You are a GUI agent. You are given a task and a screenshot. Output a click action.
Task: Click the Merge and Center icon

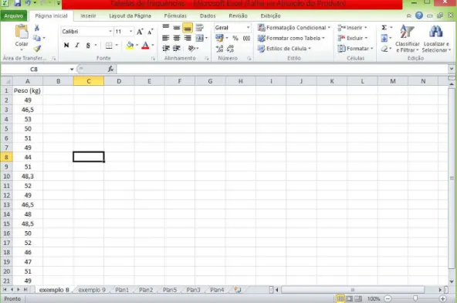(x=200, y=38)
